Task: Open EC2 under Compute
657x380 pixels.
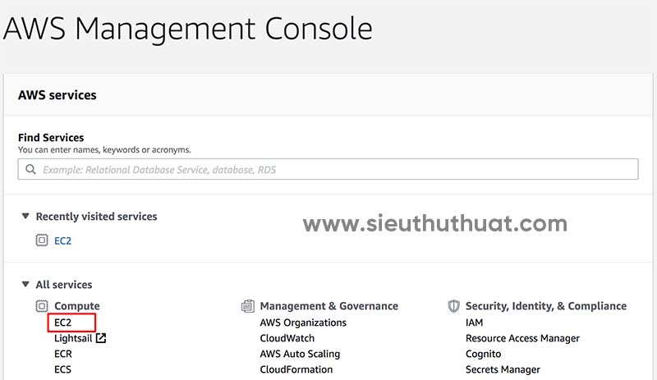Action: pos(63,323)
